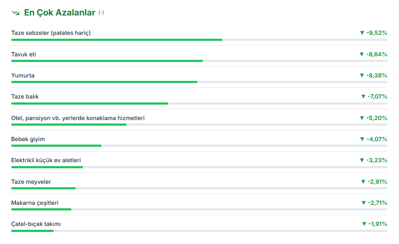Click the "En Çok Azalanlar" heading
This screenshot has height=244, width=399.
(60, 13)
